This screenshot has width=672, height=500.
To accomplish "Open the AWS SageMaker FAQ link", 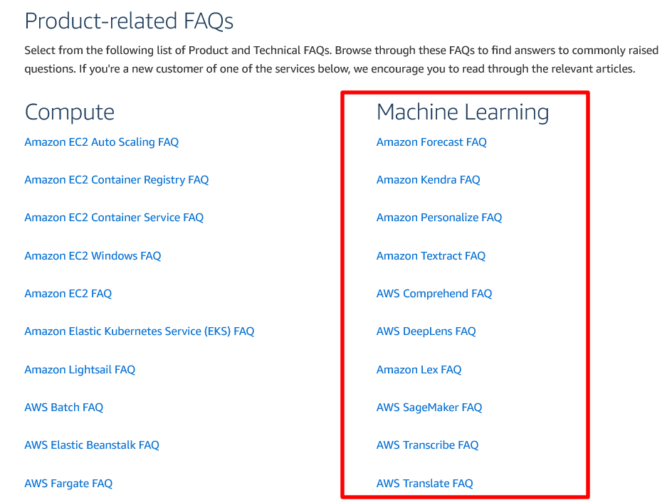I will click(x=429, y=408).
